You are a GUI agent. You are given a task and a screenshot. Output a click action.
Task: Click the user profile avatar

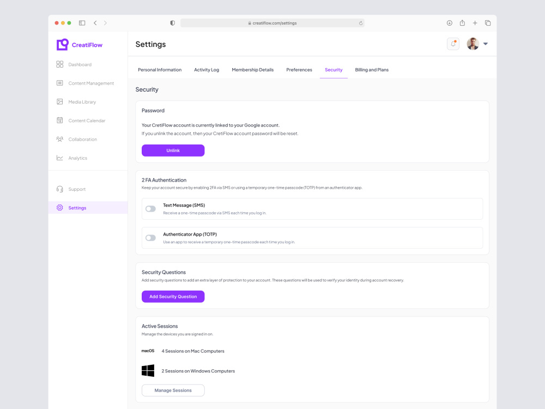click(473, 44)
